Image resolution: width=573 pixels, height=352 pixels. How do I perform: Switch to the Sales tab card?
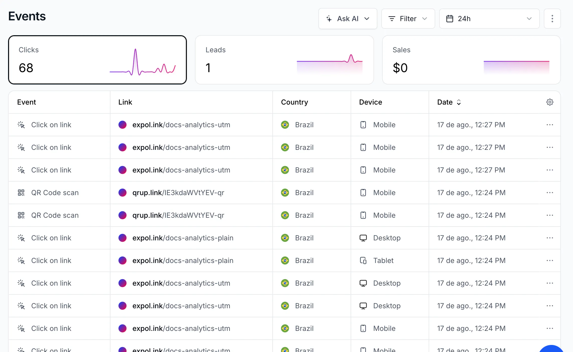click(x=471, y=60)
